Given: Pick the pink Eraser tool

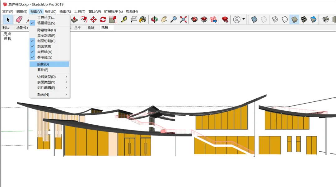Looking at the screenshot, I should click(x=19, y=20).
